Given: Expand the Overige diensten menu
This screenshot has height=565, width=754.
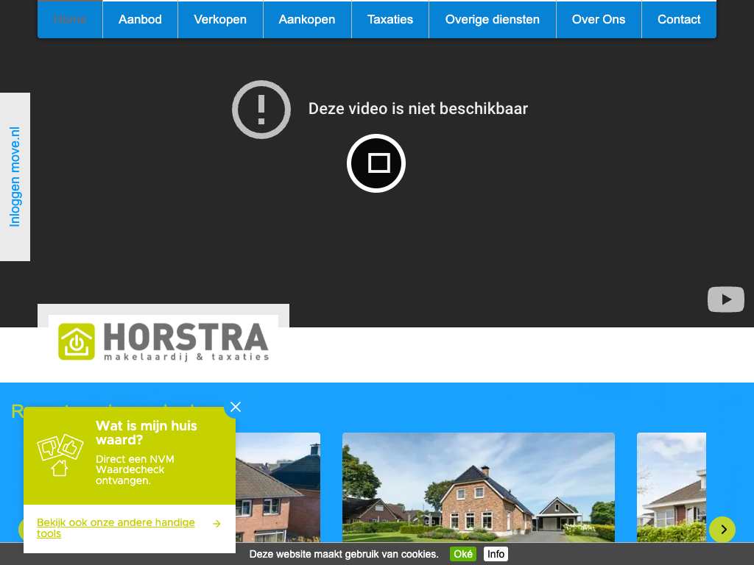Looking at the screenshot, I should click(x=492, y=20).
